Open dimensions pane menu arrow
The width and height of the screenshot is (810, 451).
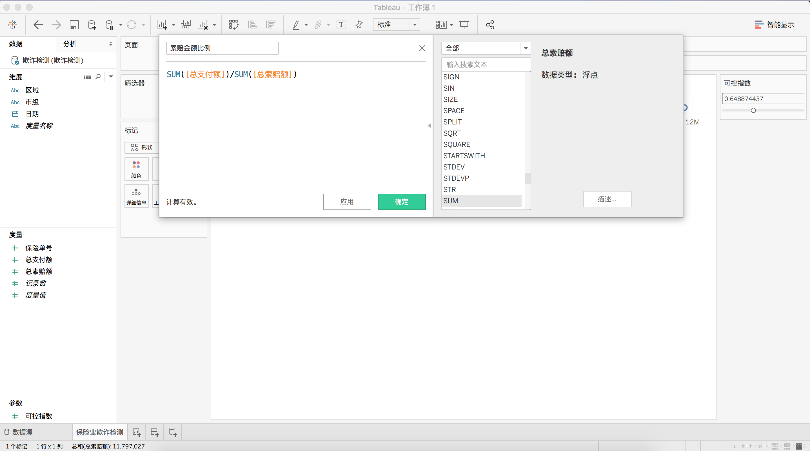click(x=111, y=76)
